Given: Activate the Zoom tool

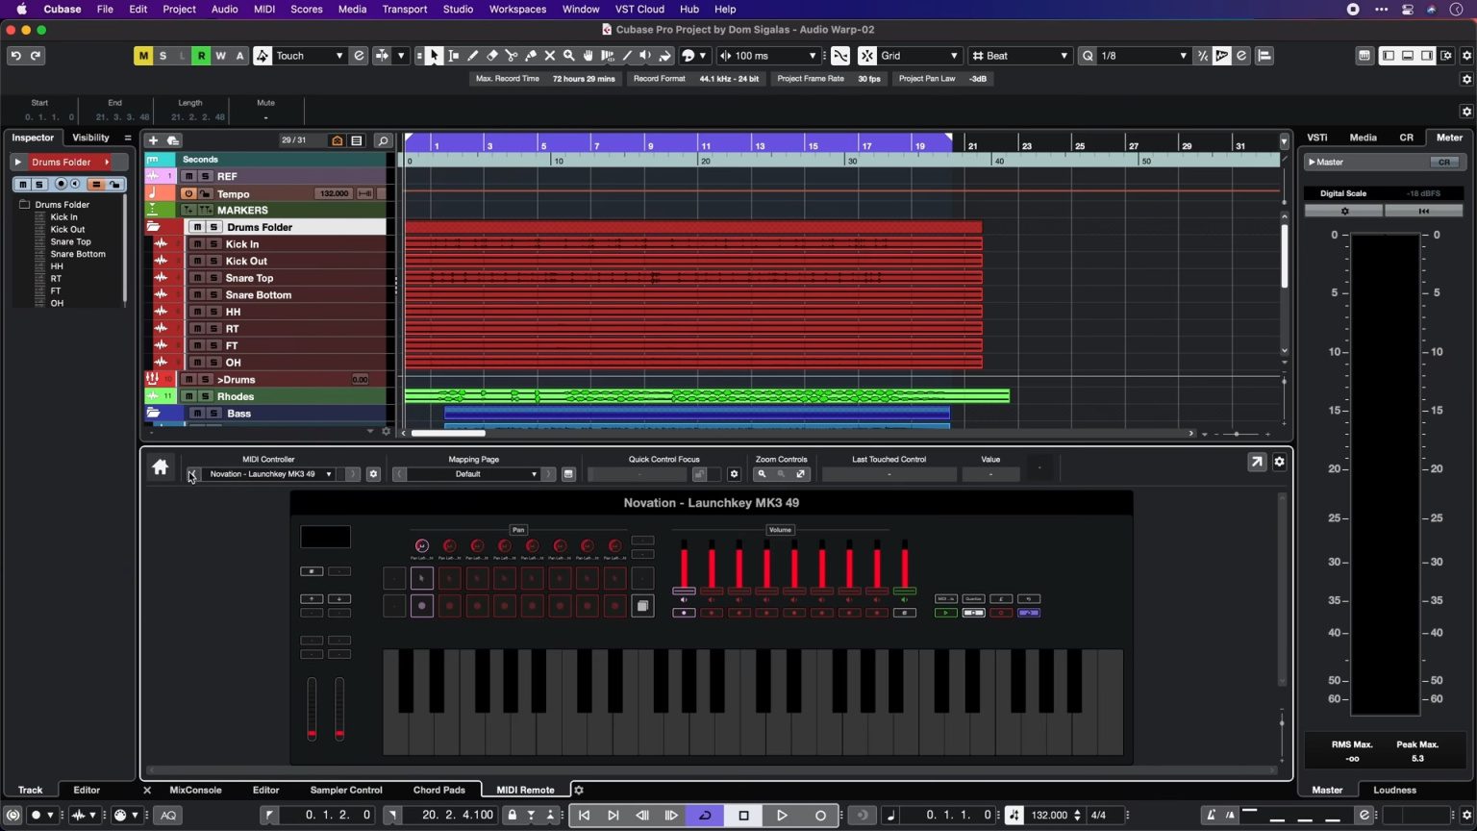Looking at the screenshot, I should coord(568,55).
